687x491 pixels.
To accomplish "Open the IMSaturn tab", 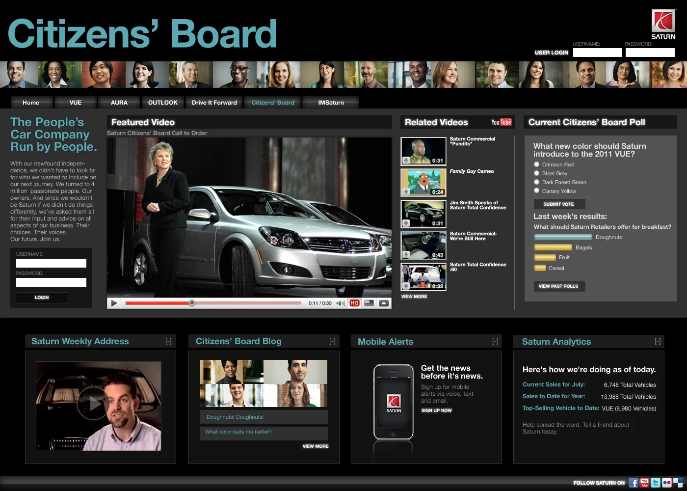I will pyautogui.click(x=331, y=103).
